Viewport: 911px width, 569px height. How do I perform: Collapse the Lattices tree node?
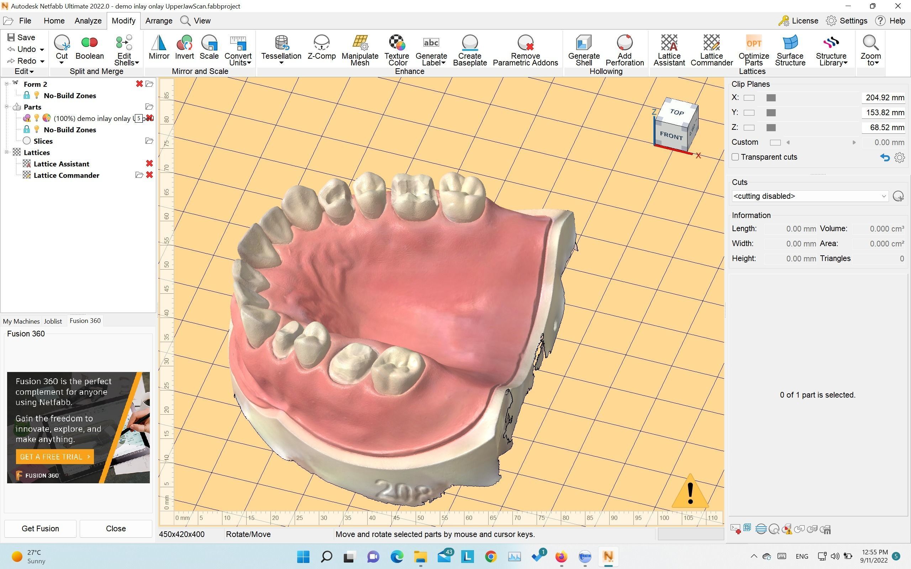pyautogui.click(x=6, y=152)
